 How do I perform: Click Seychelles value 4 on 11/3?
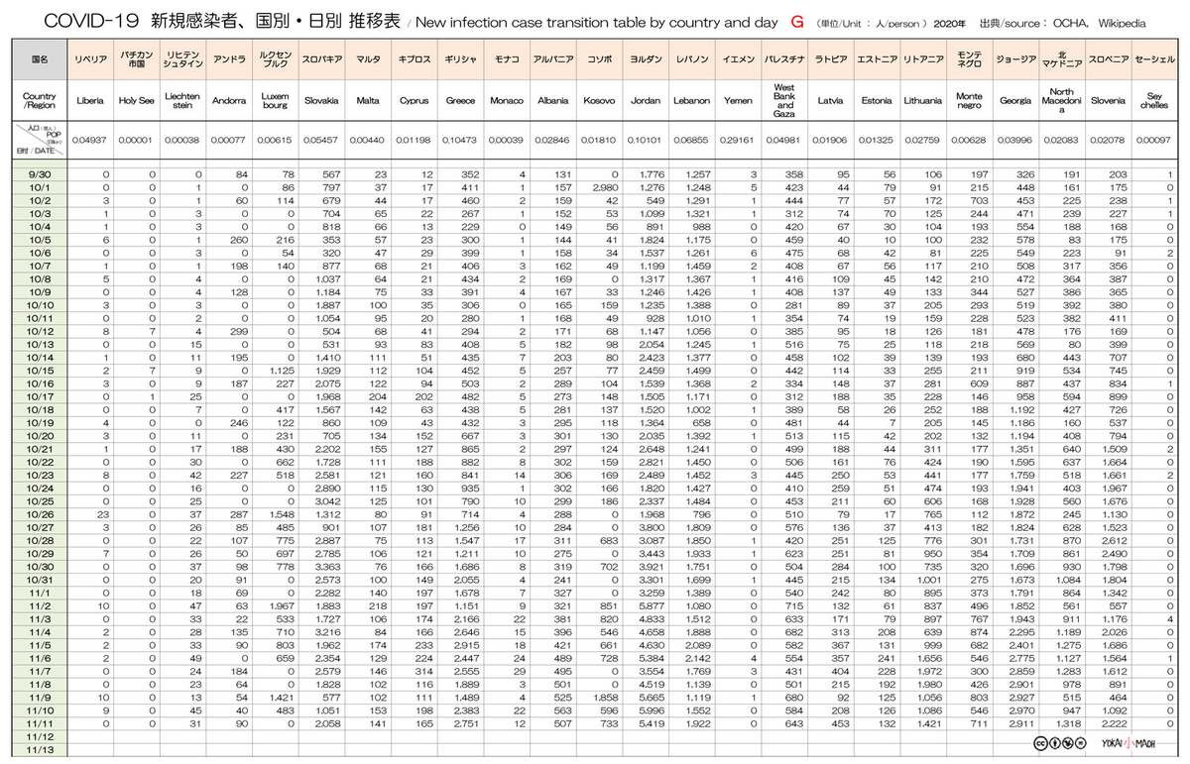coord(1172,617)
